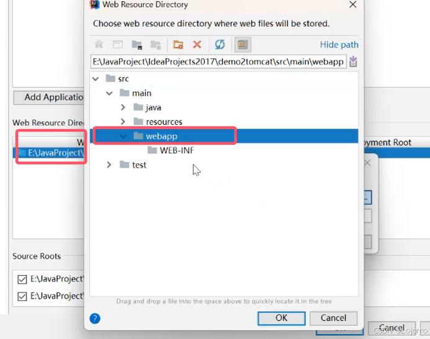Screen dimensions: 430x339
Task: Collapse the webapp folder node
Action: [123, 136]
